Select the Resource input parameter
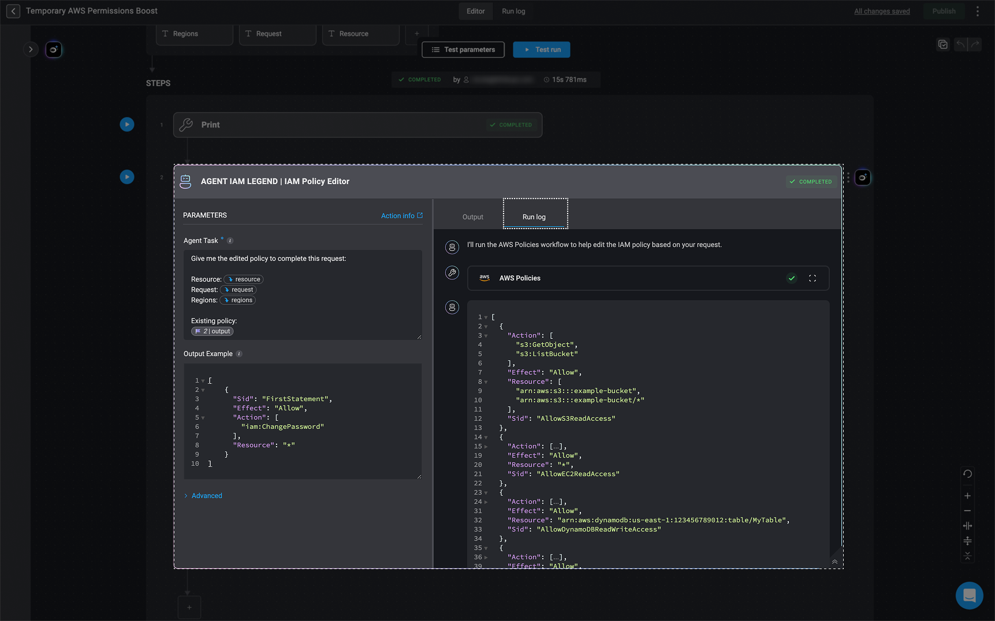The width and height of the screenshot is (995, 621). (x=361, y=34)
